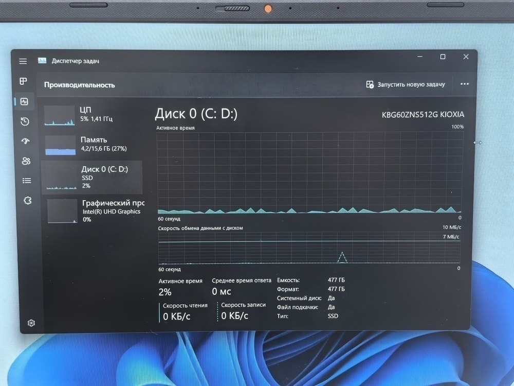Click the Task Manager app icon
The image size is (514, 386).
pyautogui.click(x=42, y=61)
